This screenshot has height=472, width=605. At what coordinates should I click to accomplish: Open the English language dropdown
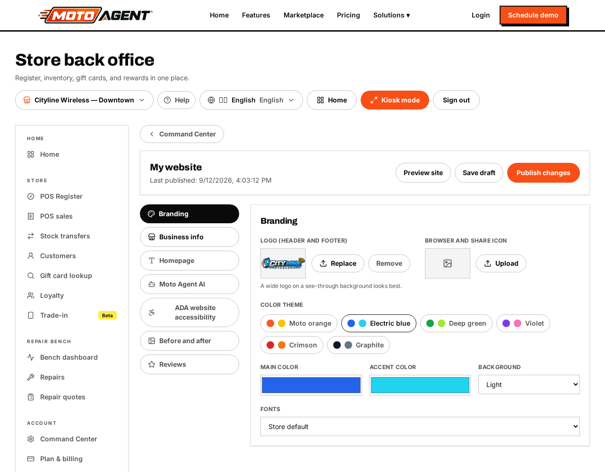[251, 100]
